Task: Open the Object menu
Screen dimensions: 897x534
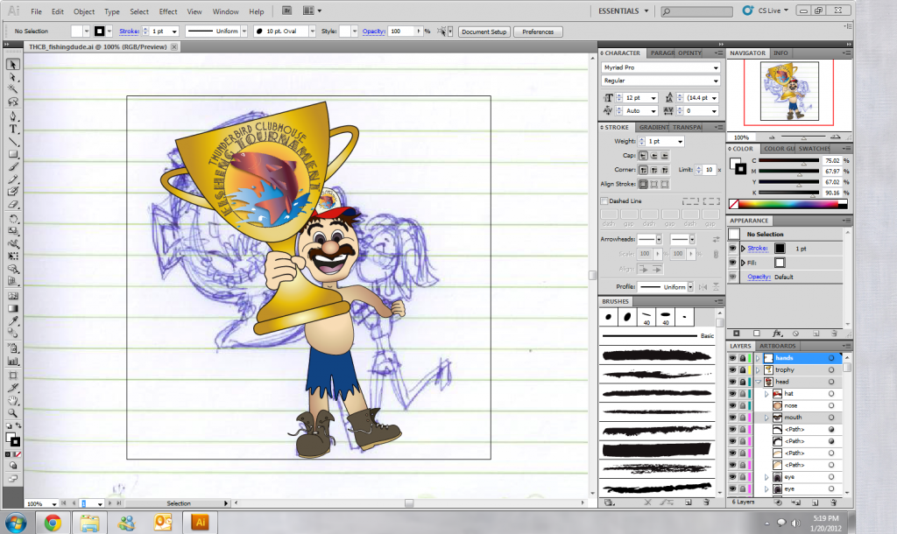Action: pos(83,11)
